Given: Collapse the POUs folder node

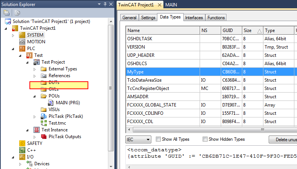Looking at the screenshot, I should 34,96.
